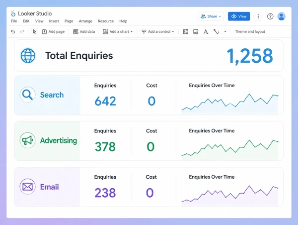This screenshot has width=298, height=225.
Task: Select the pointer selection mode tool
Action: point(34,32)
